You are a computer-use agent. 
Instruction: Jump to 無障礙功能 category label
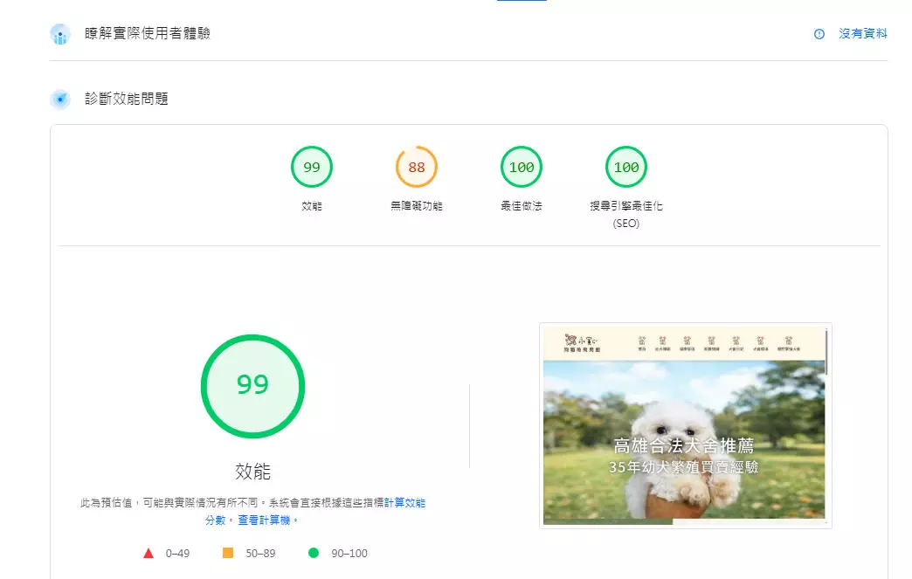tap(417, 206)
